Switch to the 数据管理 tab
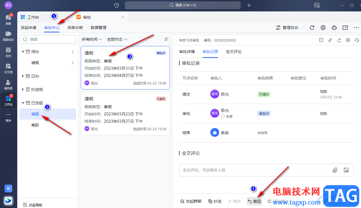Image resolution: width=361 pixels, height=208 pixels. 99,28
